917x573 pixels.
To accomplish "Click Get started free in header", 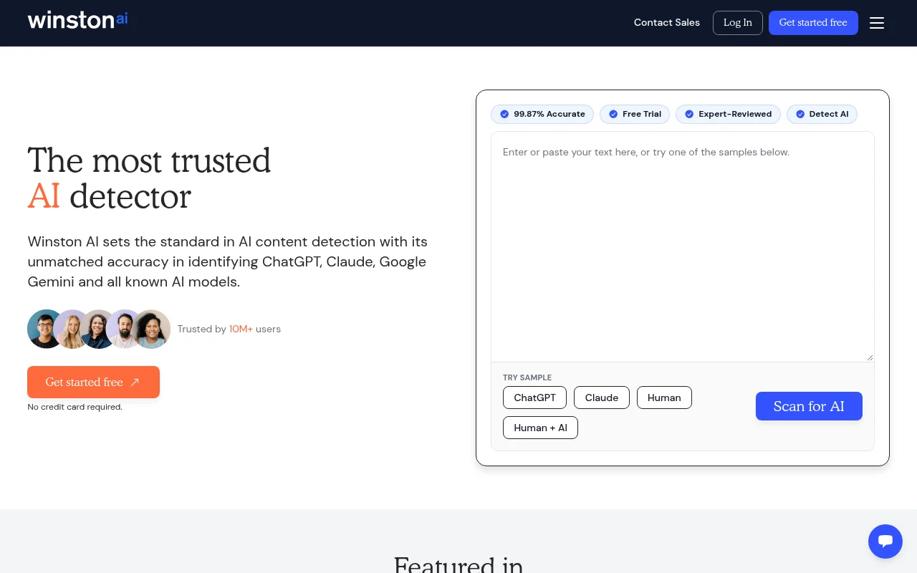I will point(813,23).
